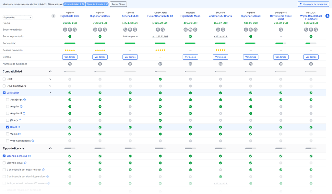The width and height of the screenshot is (332, 194).
Task: Click info icon next to Licencia perpetua
Action: click(x=30, y=156)
